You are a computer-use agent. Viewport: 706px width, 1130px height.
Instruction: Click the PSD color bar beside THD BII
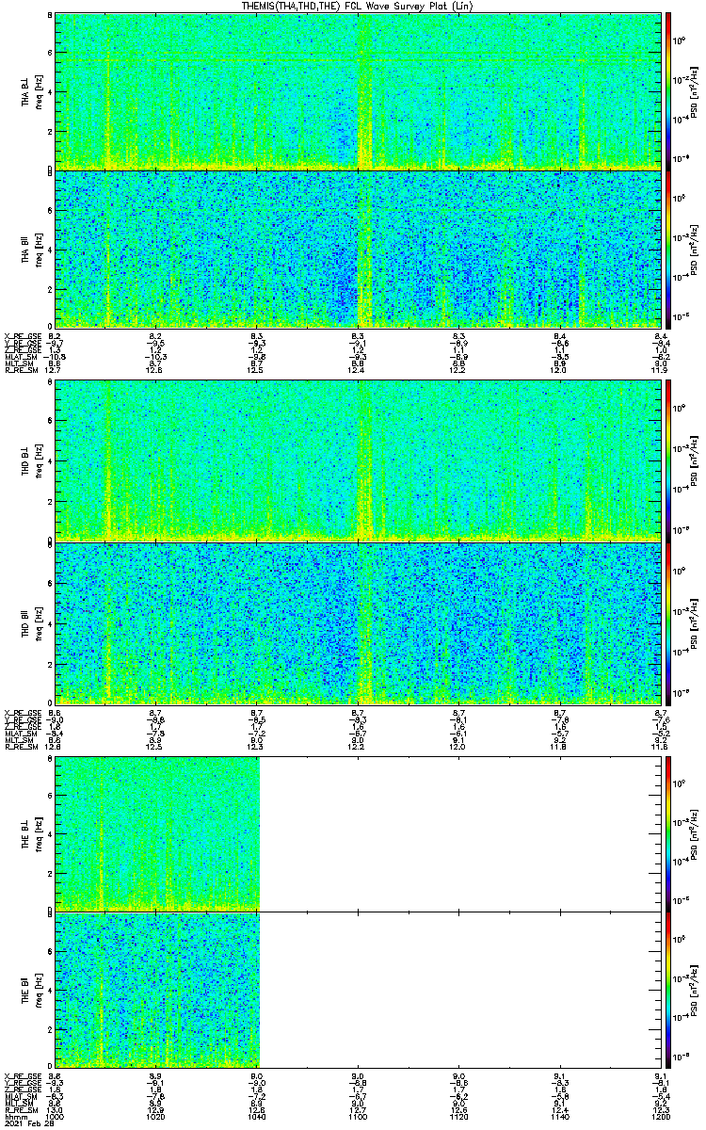pyautogui.click(x=669, y=622)
